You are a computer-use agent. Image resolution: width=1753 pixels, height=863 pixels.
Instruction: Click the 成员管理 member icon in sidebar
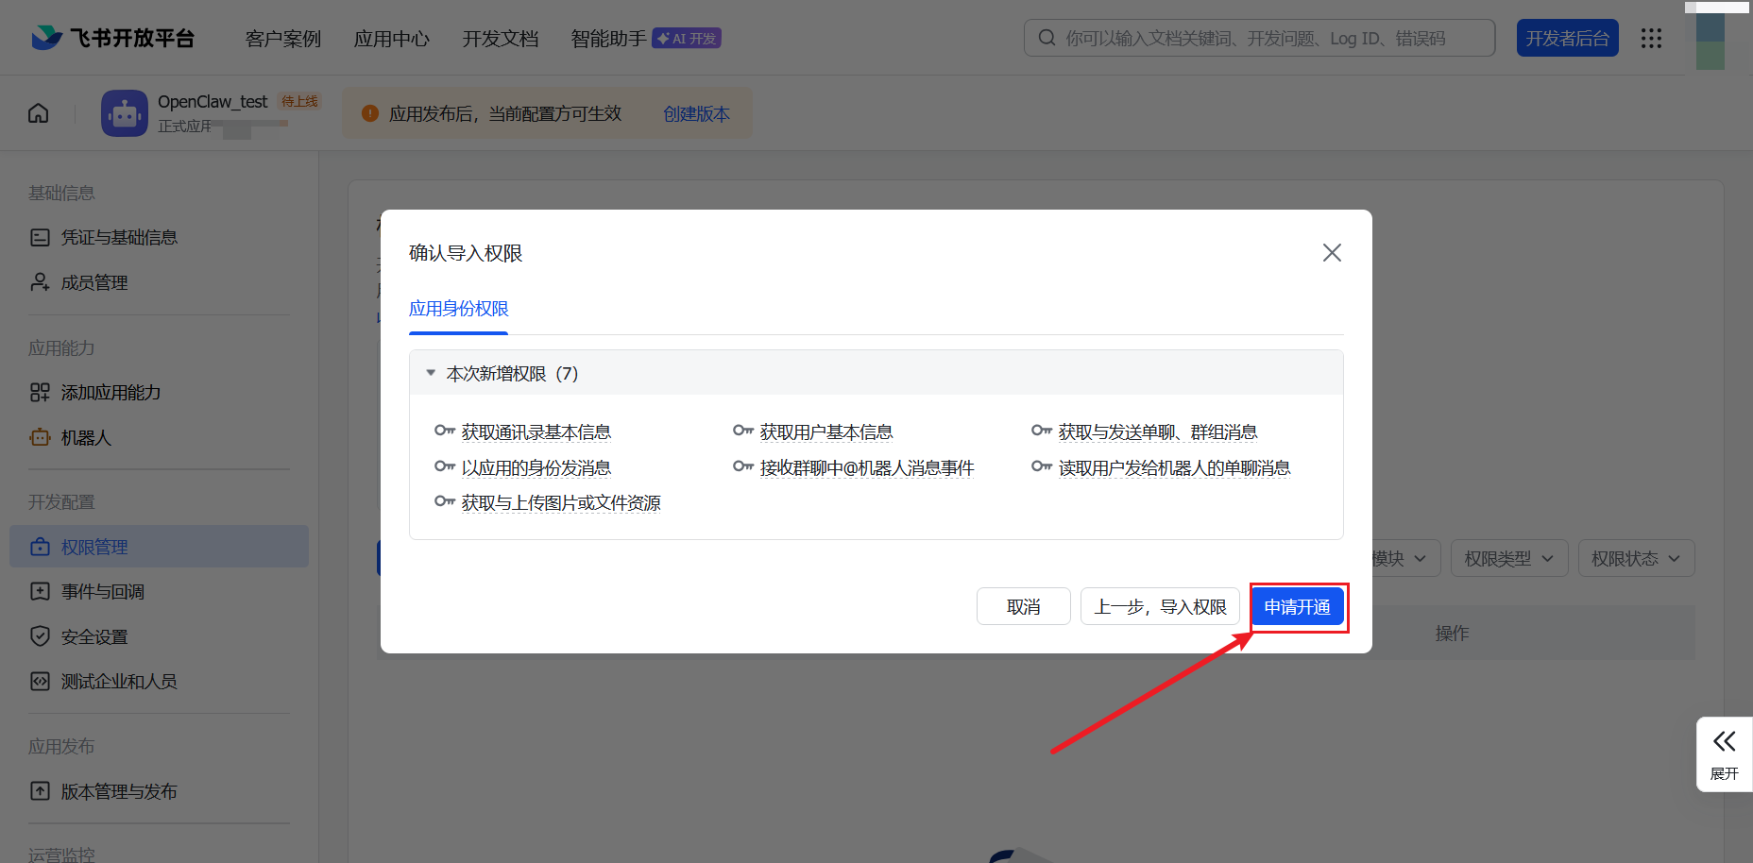click(40, 281)
